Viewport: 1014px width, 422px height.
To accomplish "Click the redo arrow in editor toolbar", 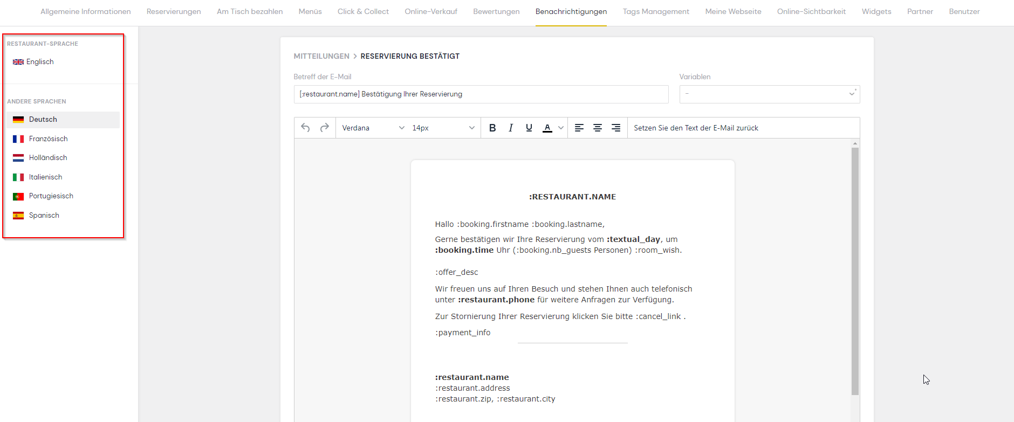I will point(324,128).
